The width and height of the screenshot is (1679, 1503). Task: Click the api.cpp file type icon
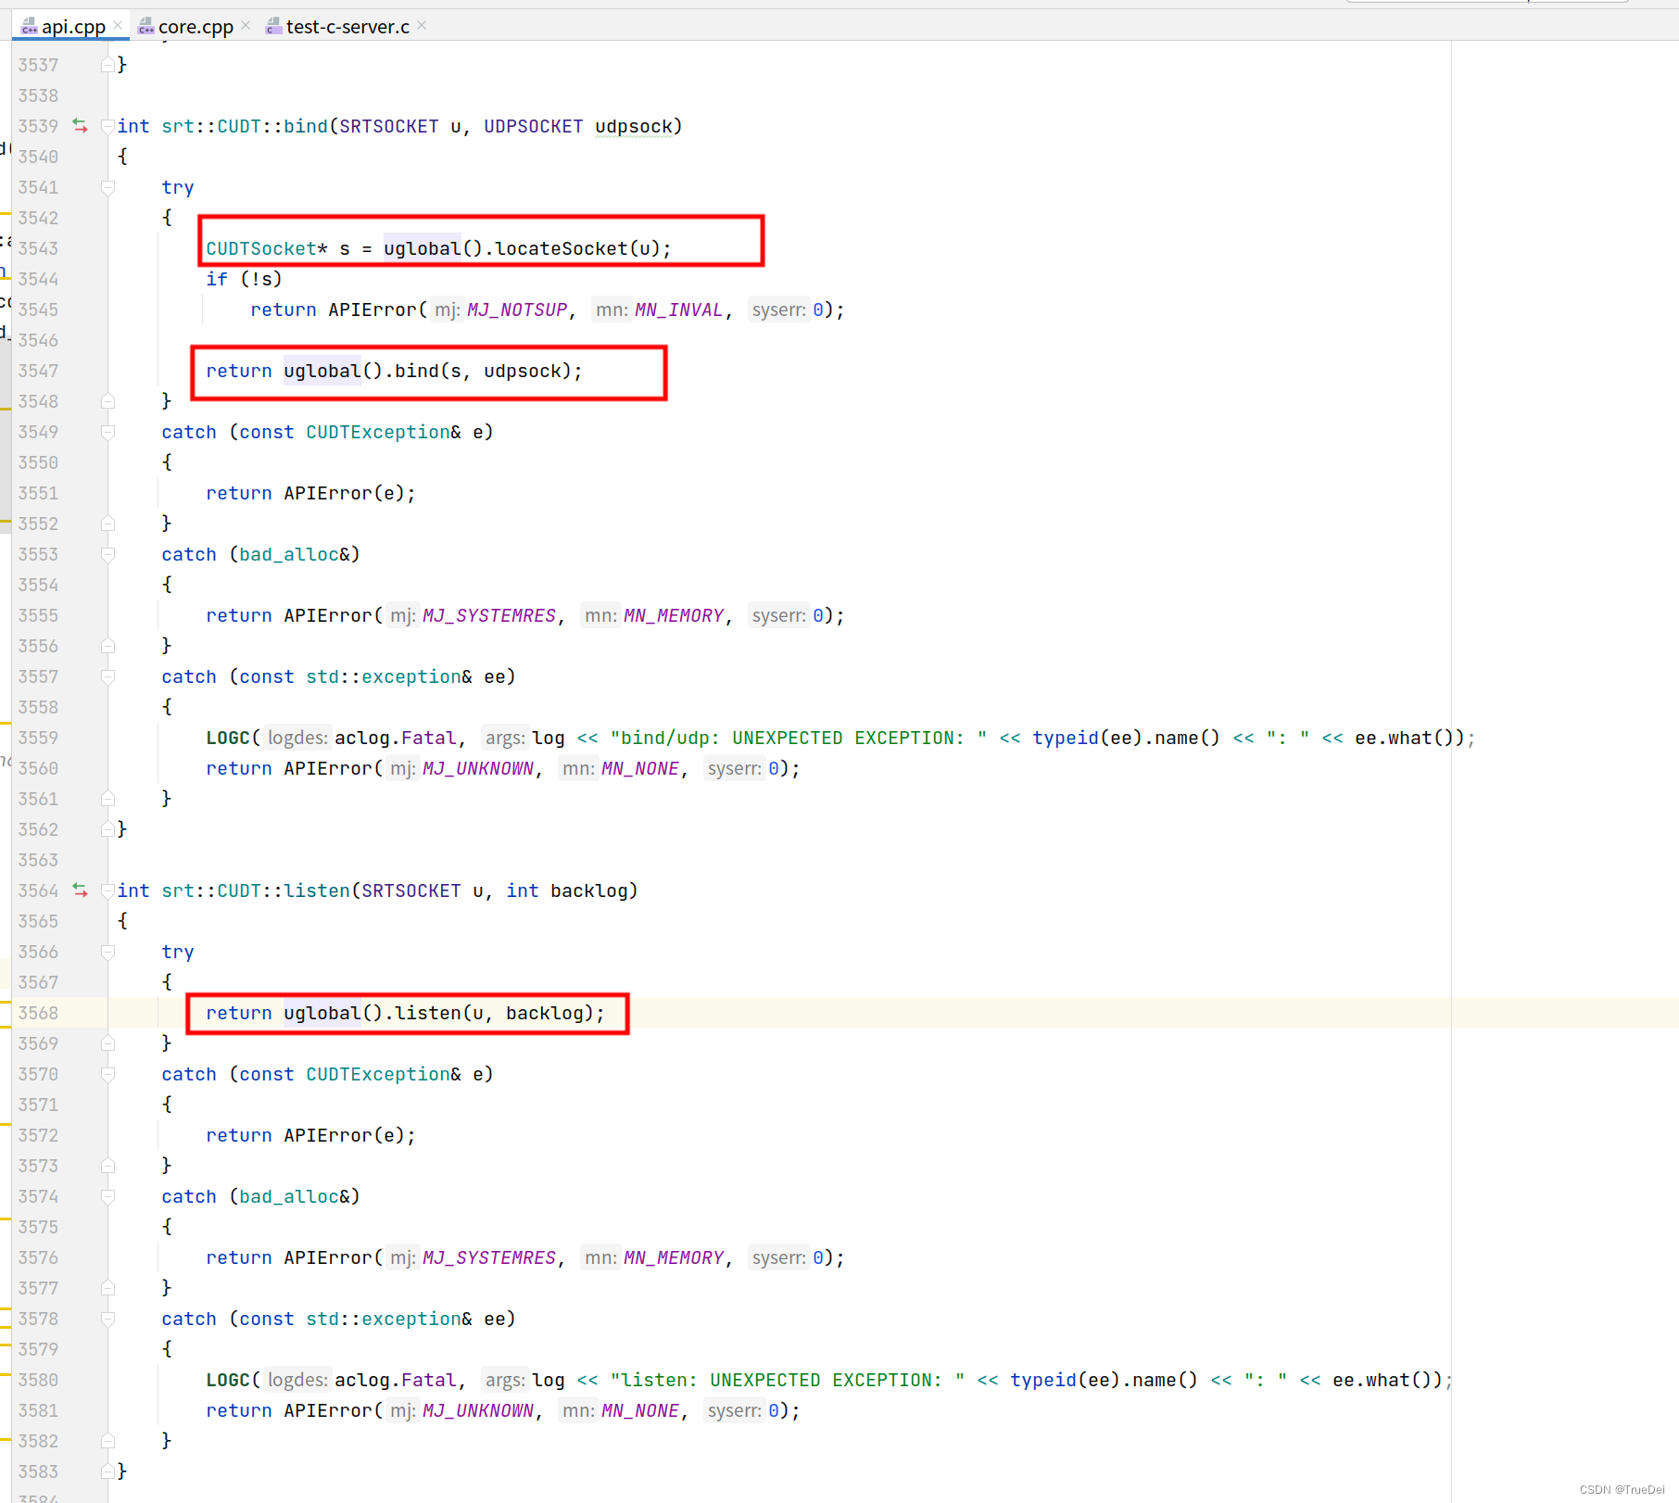point(30,26)
